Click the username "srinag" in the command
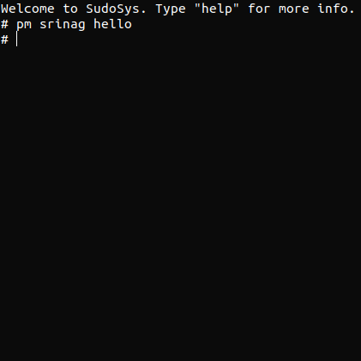Screen dimensions: 361x361 (63, 24)
